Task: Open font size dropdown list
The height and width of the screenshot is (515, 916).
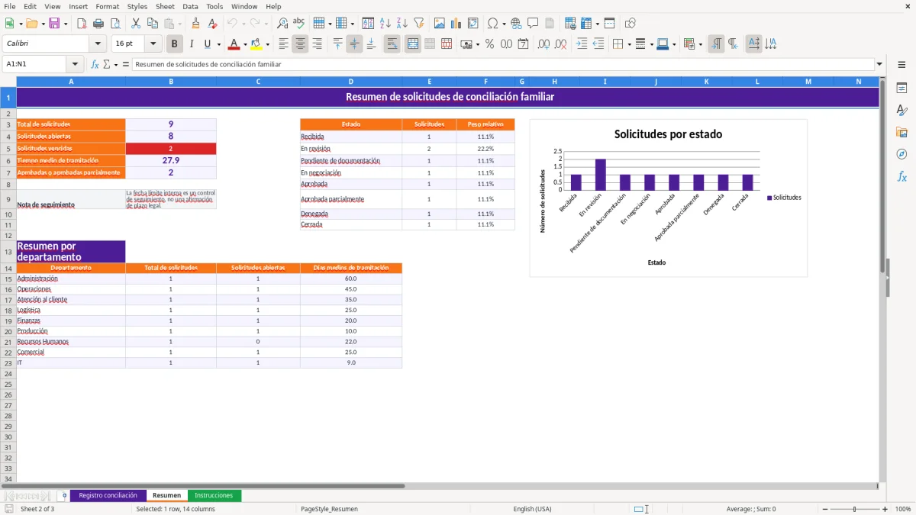Action: (x=153, y=44)
